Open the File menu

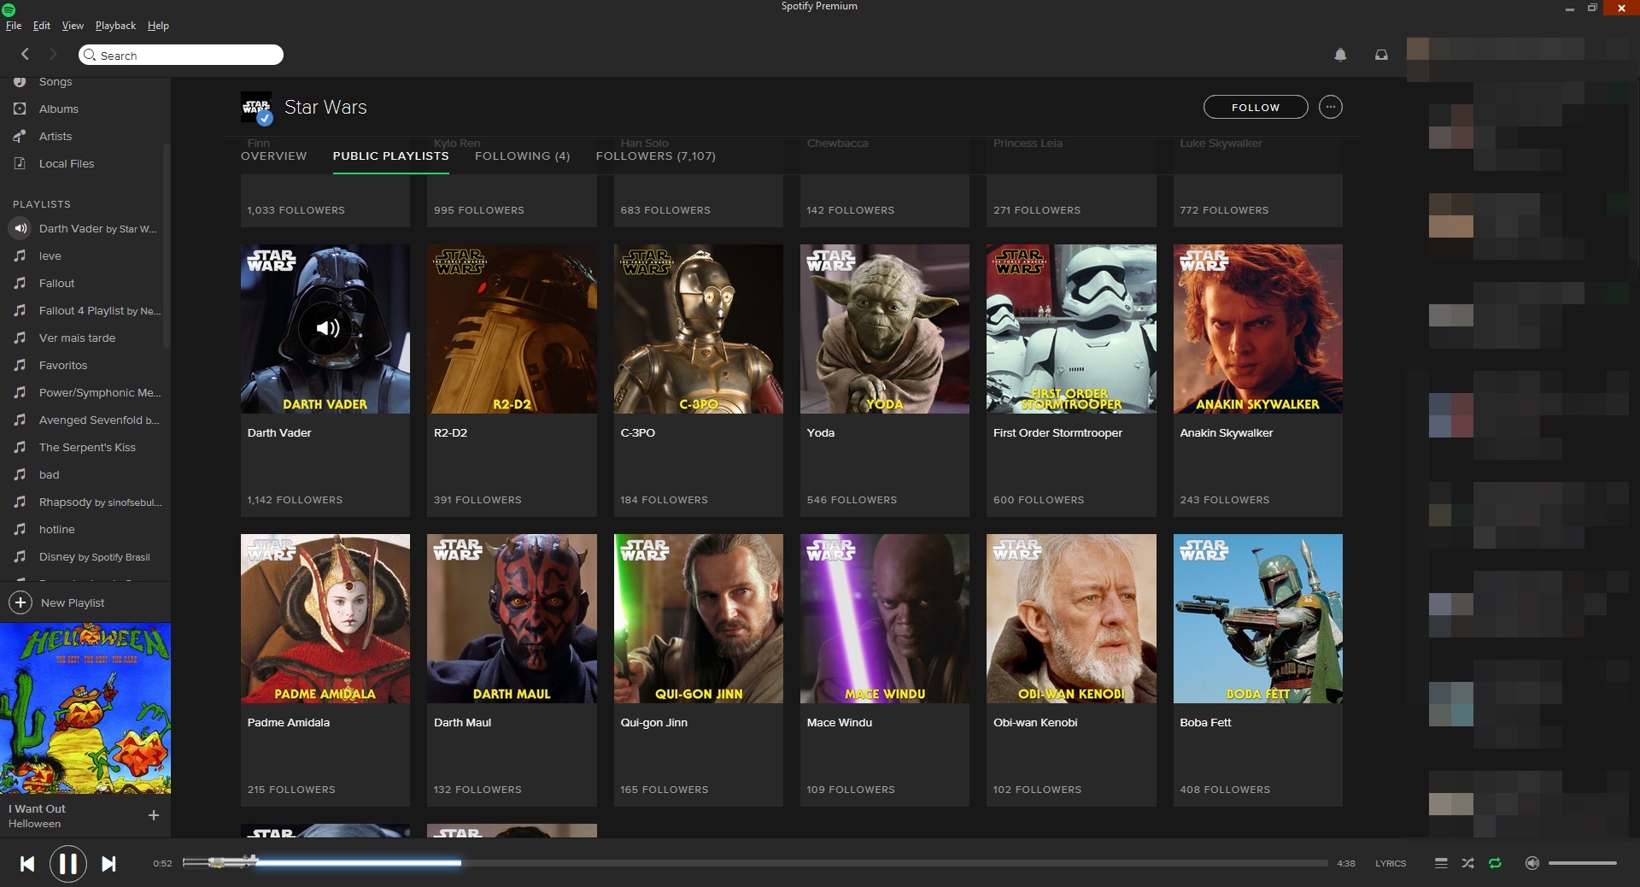tap(14, 26)
